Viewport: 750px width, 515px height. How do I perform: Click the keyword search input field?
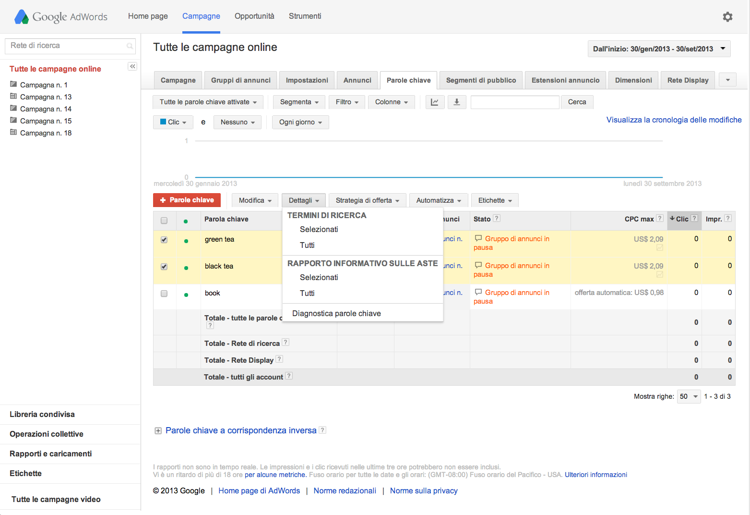[515, 102]
